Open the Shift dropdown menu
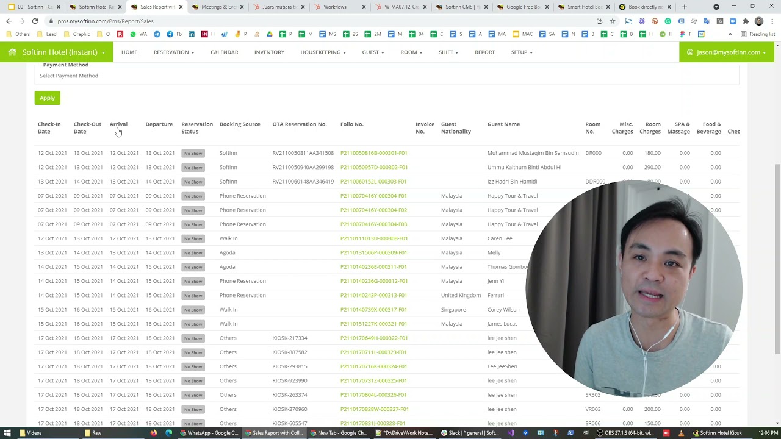The width and height of the screenshot is (781, 439). coord(448,52)
